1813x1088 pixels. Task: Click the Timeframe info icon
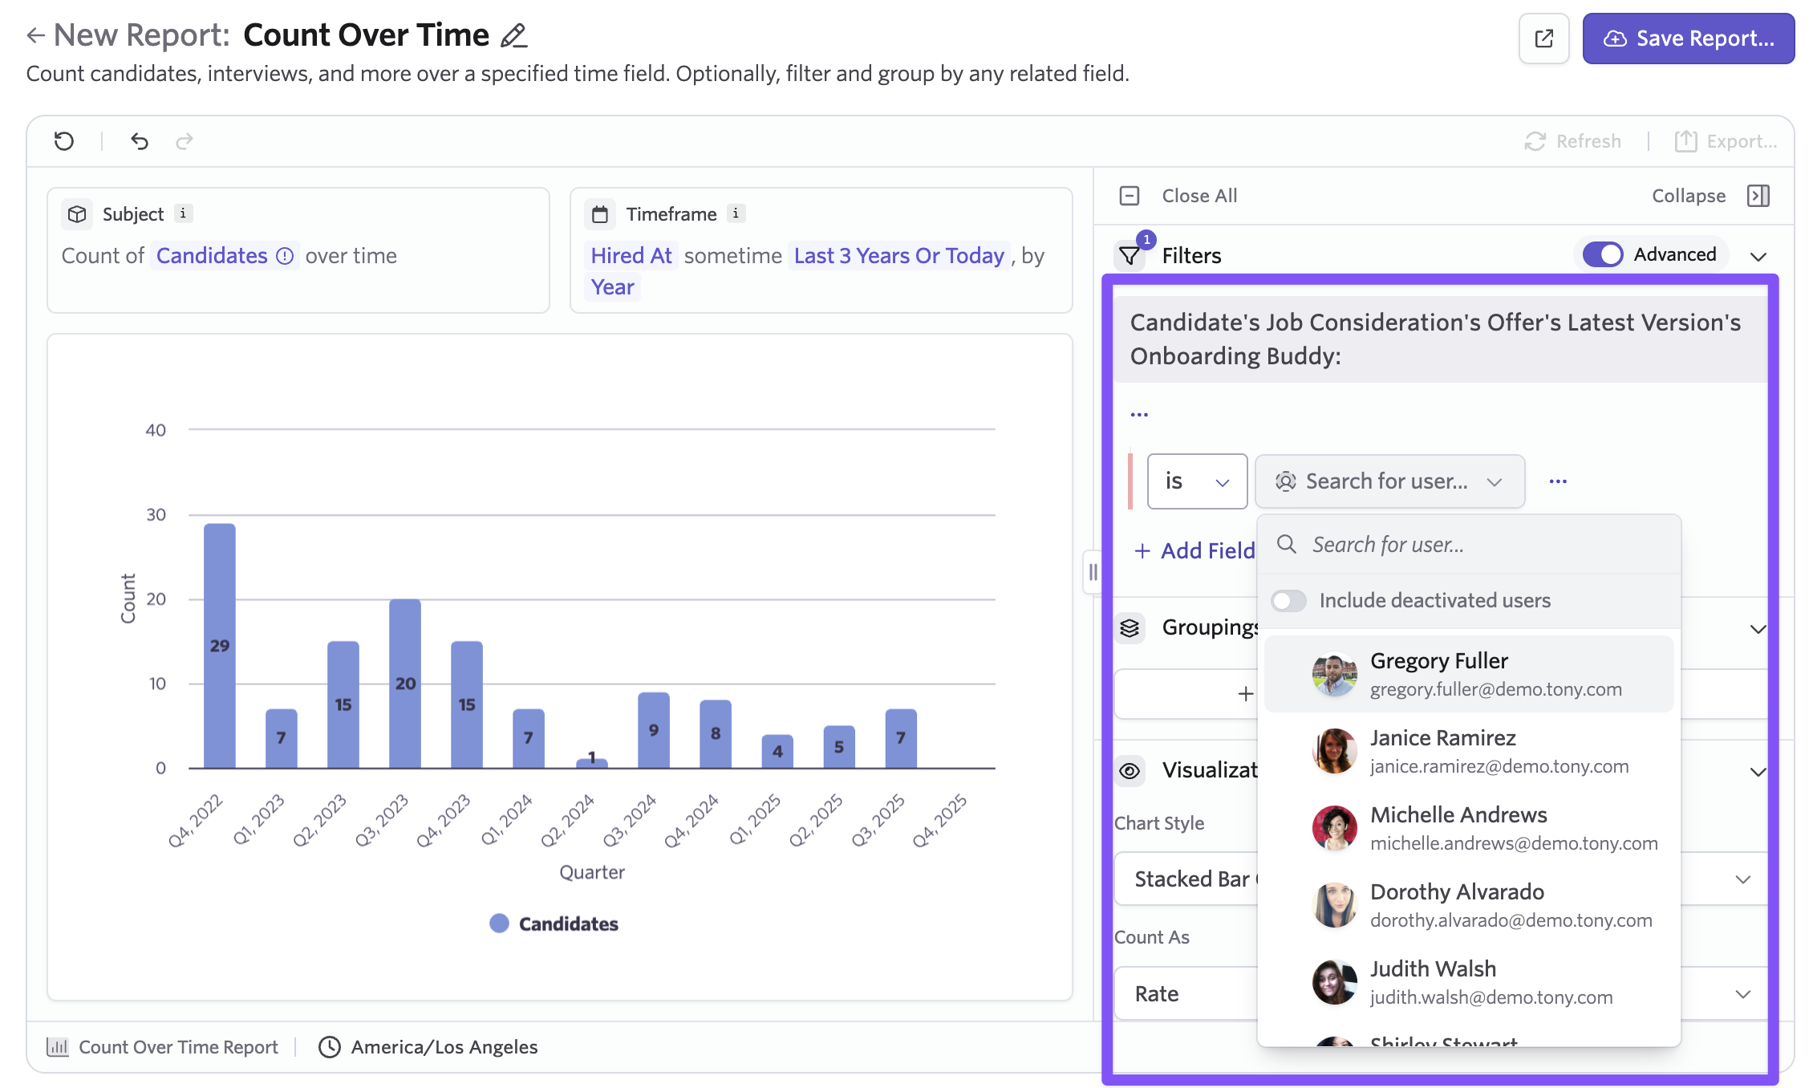(x=736, y=213)
